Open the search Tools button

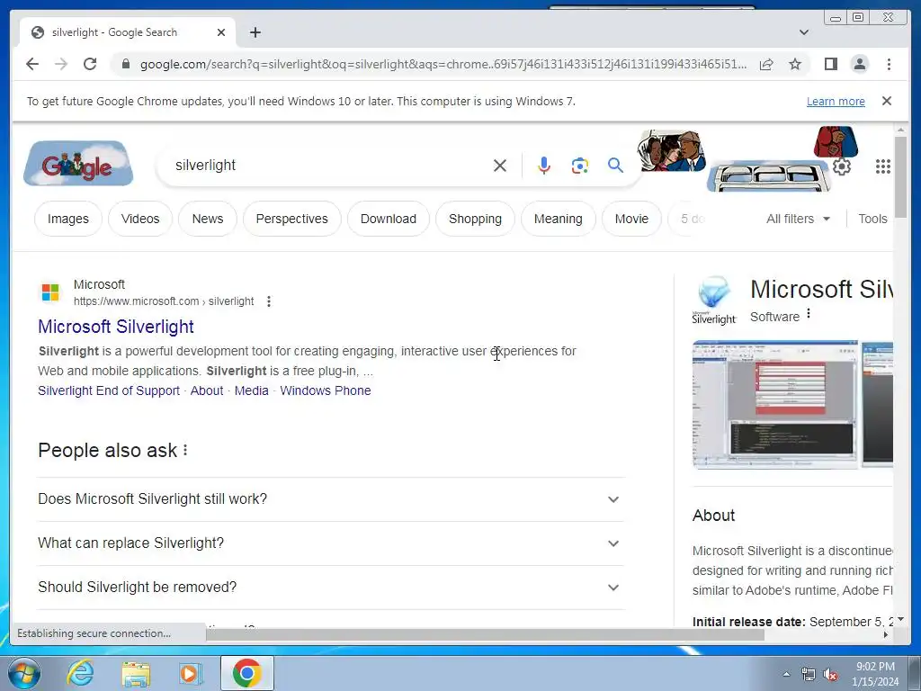(872, 219)
